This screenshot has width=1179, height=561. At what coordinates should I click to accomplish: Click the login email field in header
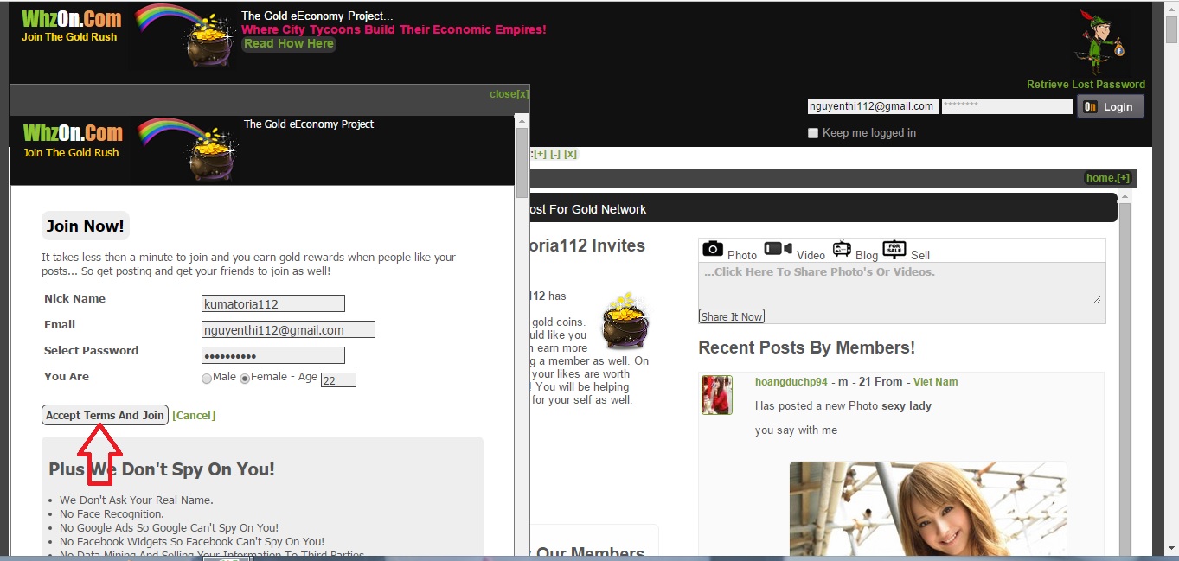[873, 106]
